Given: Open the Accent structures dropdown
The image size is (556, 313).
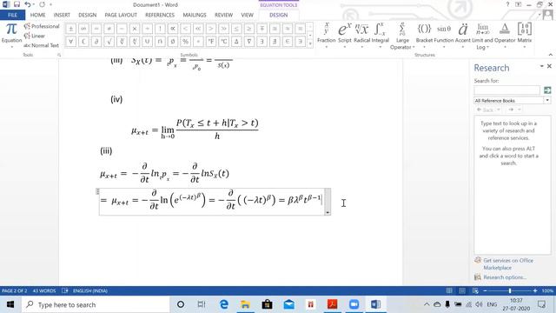Looking at the screenshot, I should pyautogui.click(x=463, y=35).
